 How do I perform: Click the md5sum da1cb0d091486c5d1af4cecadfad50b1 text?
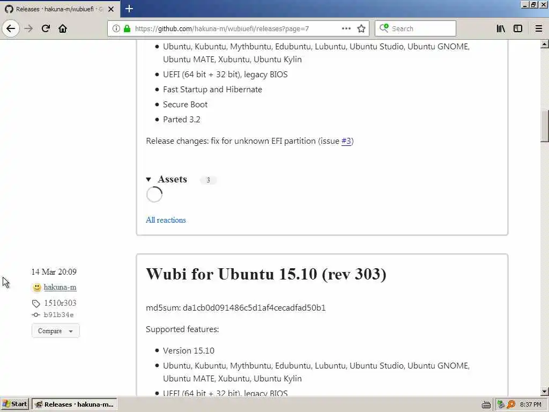click(236, 307)
